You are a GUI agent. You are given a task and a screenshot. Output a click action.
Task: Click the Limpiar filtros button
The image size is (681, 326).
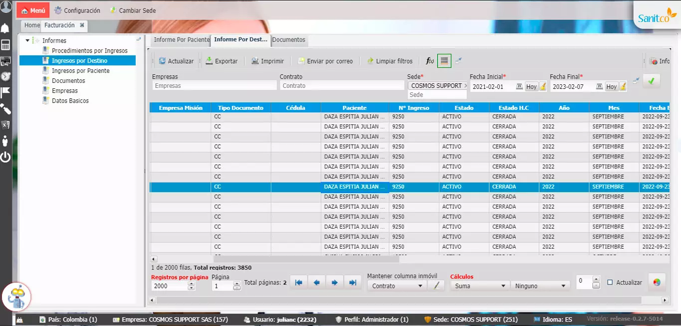390,61
